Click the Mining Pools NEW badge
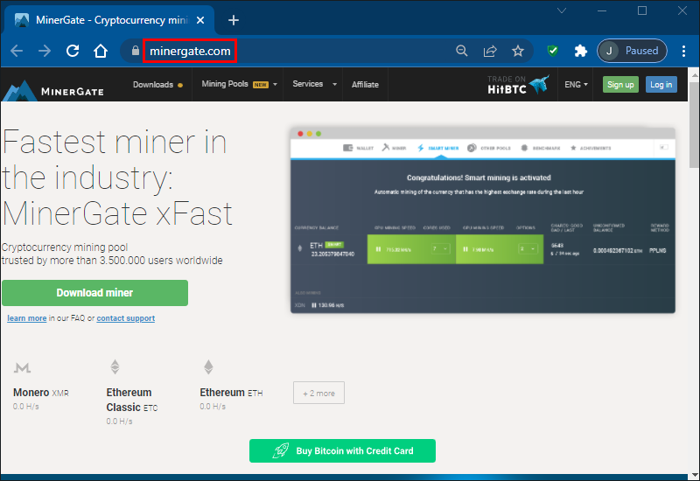 (x=260, y=85)
